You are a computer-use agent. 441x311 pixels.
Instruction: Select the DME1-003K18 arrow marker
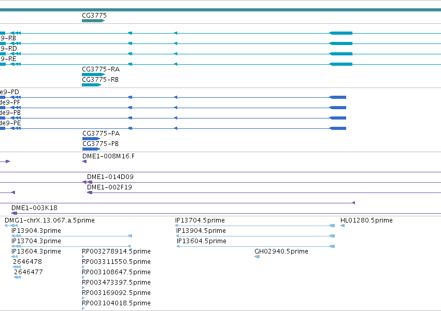pos(14,213)
